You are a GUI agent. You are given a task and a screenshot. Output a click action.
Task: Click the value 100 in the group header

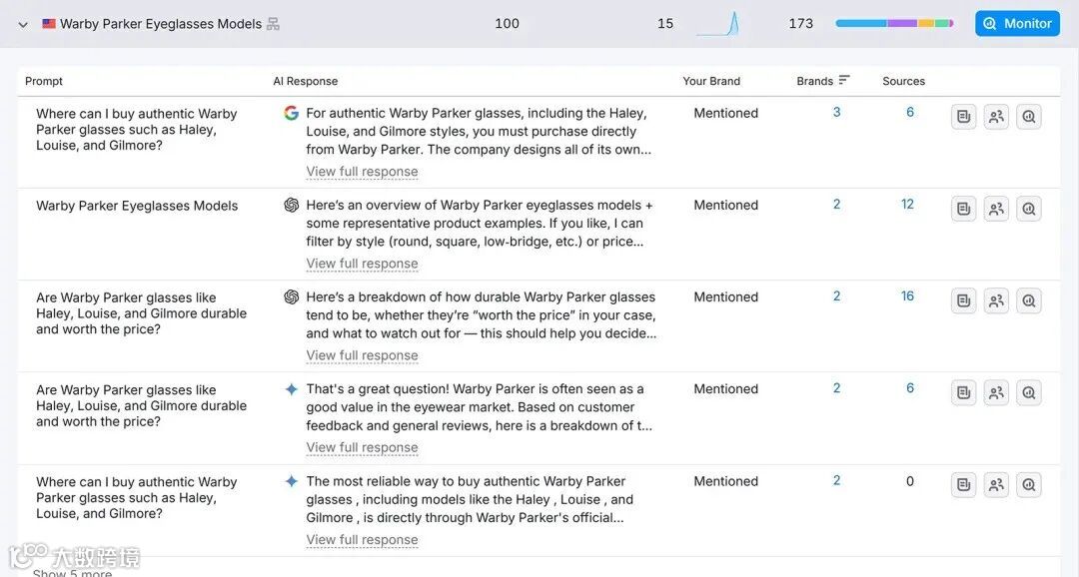click(x=508, y=23)
